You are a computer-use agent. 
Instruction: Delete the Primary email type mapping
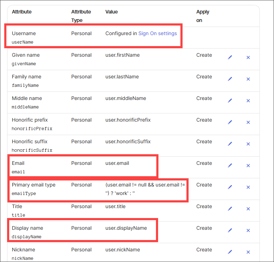(x=248, y=187)
